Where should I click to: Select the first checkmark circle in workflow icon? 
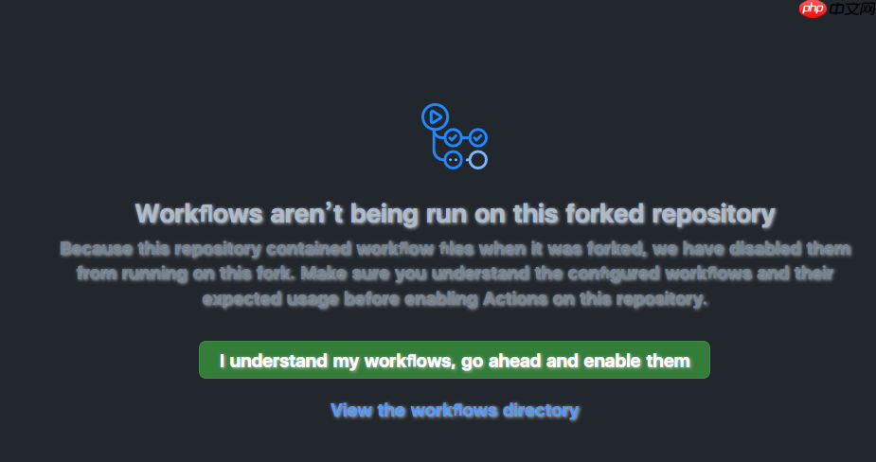453,137
